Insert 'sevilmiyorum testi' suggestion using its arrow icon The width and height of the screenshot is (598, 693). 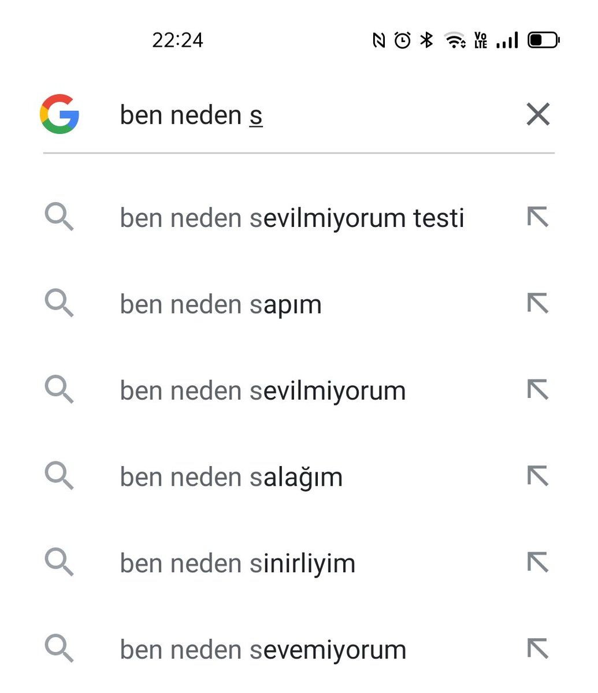(x=538, y=218)
